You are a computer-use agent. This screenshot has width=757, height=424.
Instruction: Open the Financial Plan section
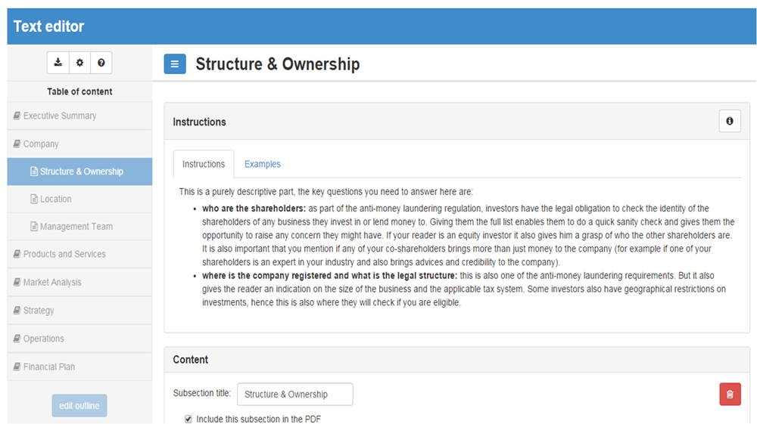click(x=79, y=367)
